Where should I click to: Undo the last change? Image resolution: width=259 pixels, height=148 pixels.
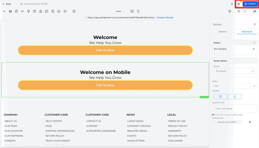tap(239, 11)
